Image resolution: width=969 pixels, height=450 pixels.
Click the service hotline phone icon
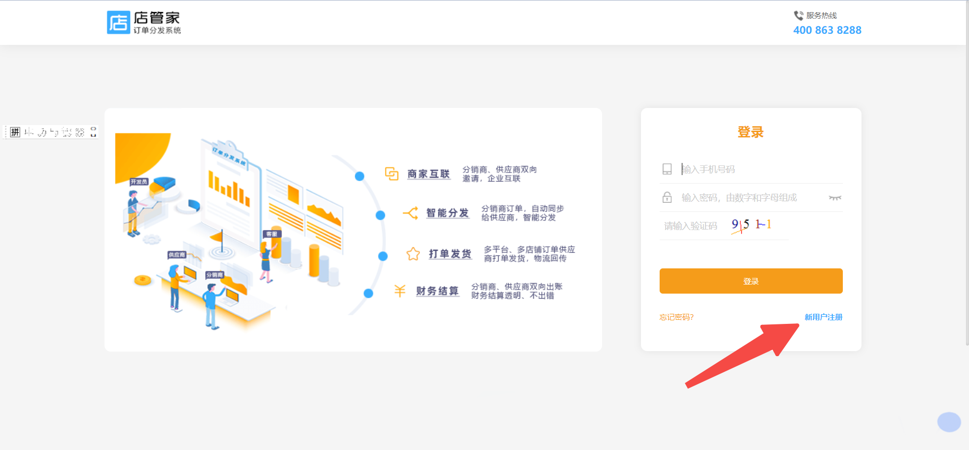tap(798, 16)
